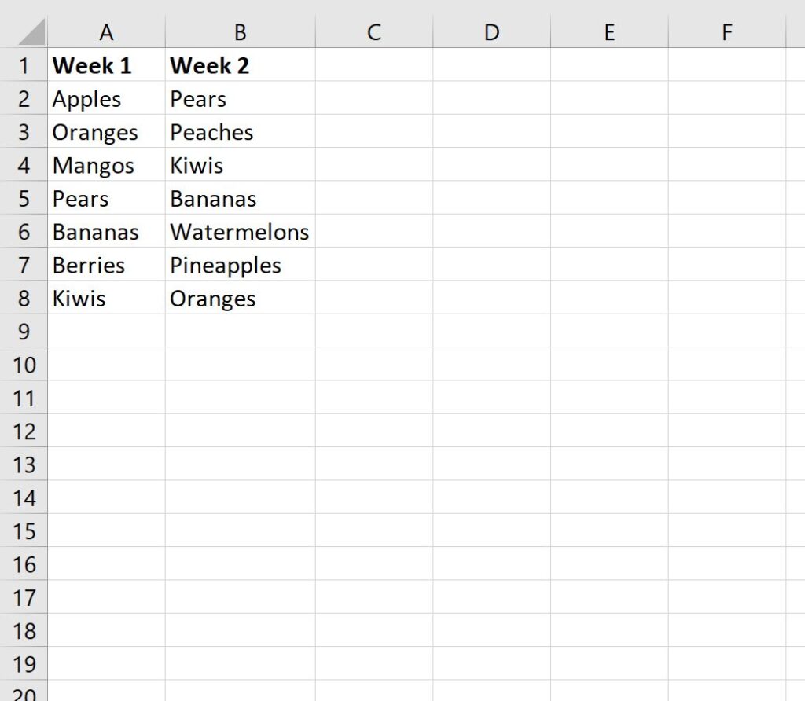The image size is (805, 701).
Task: Click the Watermelons cell
Action: tap(240, 232)
